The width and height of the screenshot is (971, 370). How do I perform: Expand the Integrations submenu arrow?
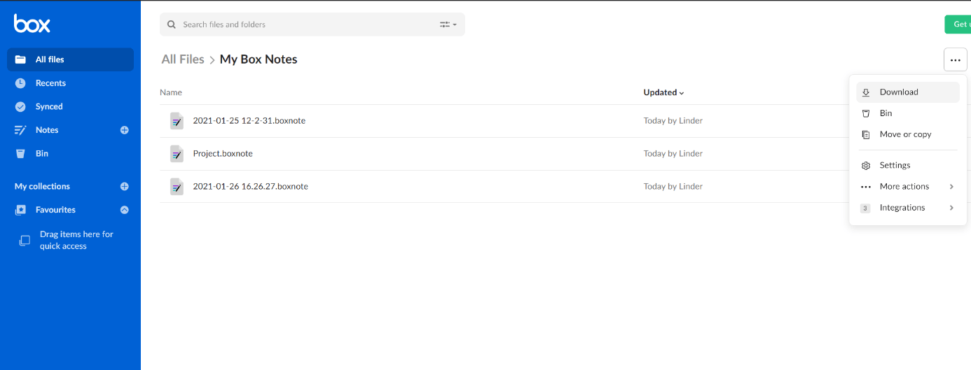point(951,208)
